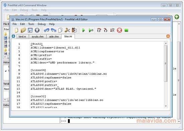
Task: Click the green rectangle toolbar icon
Action: pos(126,31)
